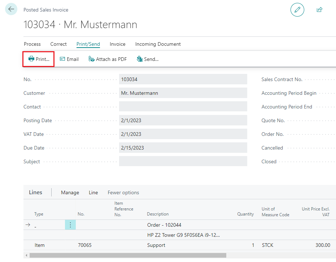Sort by the Type column header
Viewport: 336px width, 262px height.
pos(39,214)
